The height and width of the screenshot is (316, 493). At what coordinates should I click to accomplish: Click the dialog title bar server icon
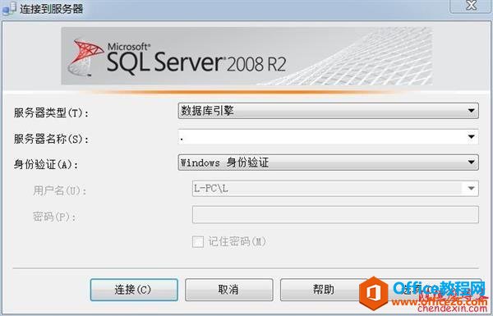9,8
